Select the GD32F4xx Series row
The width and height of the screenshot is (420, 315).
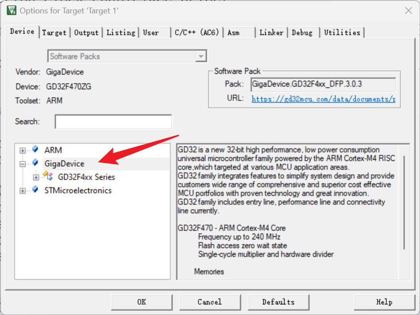pos(86,177)
